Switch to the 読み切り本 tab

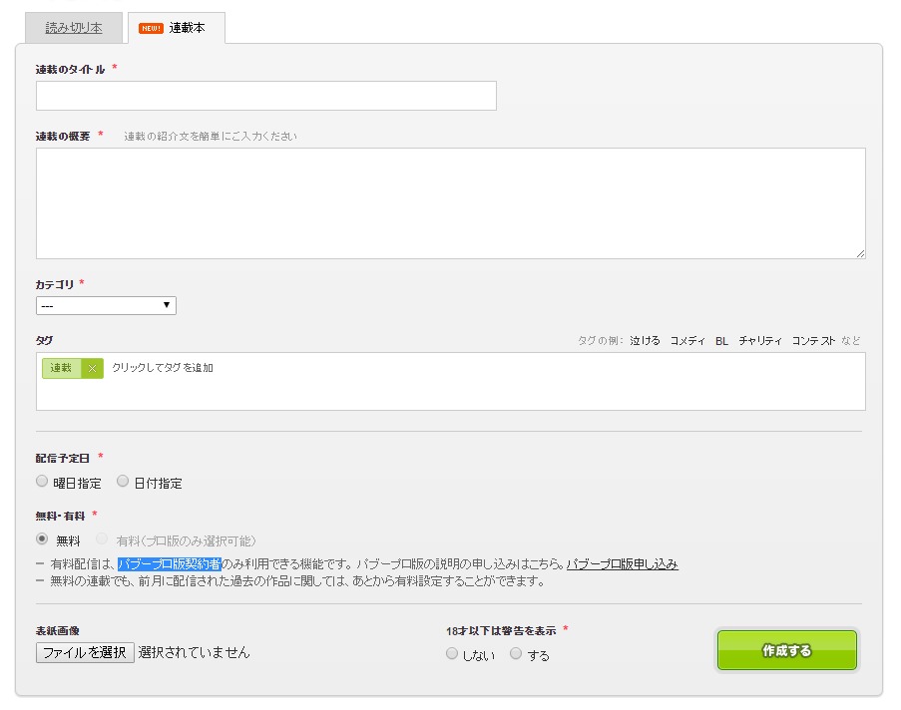74,28
